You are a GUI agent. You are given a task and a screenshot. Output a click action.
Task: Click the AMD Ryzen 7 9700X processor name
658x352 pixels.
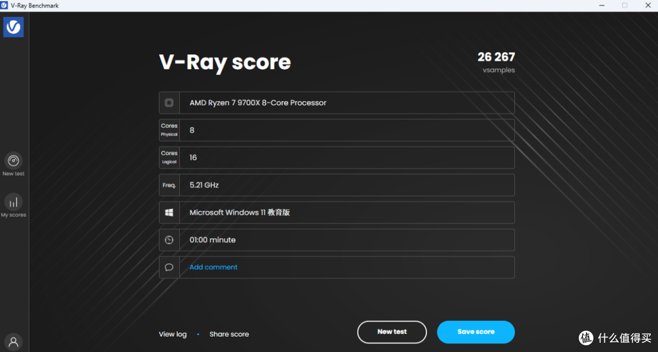pos(258,103)
